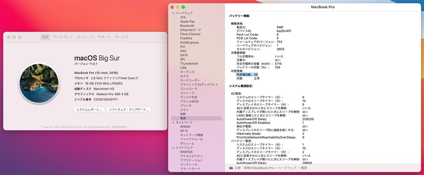
Task: Select メモリ in the sidebar
Action: point(184,110)
